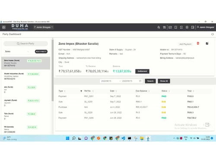Select Zeno Impex (Surat) party
The width and height of the screenshot is (216, 162).
25,63
